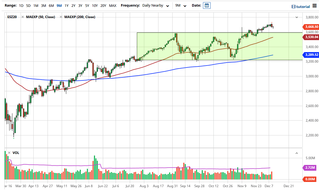Click the 3,668.50 last price tag
319x191 pixels.
point(312,27)
